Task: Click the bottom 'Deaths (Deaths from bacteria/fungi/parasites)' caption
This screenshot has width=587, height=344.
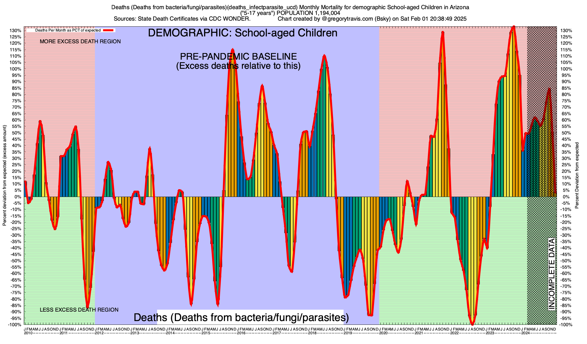Action: [x=241, y=318]
